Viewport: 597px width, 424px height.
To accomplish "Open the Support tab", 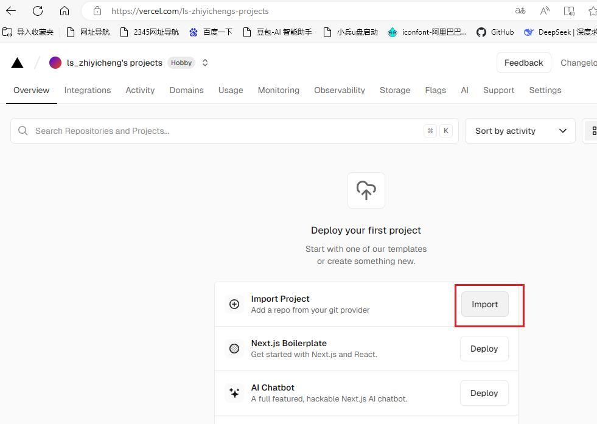I will point(499,90).
